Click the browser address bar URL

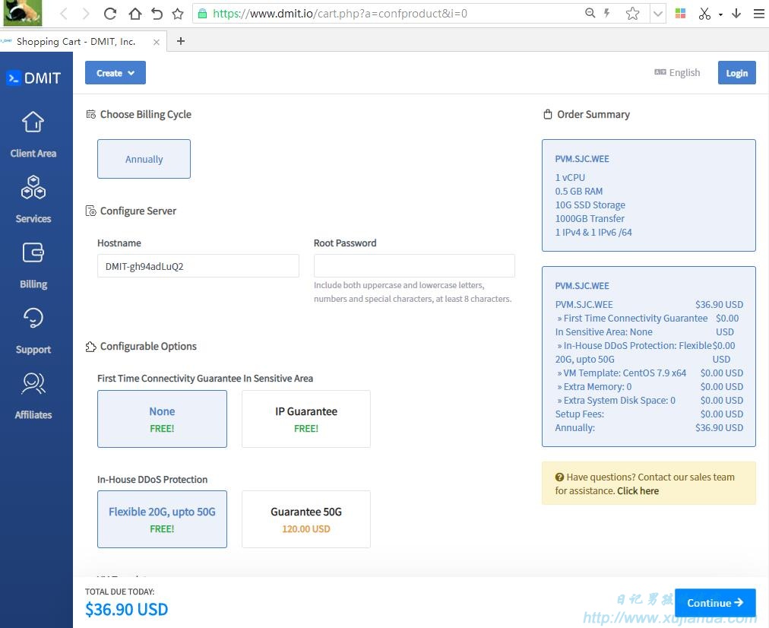340,13
